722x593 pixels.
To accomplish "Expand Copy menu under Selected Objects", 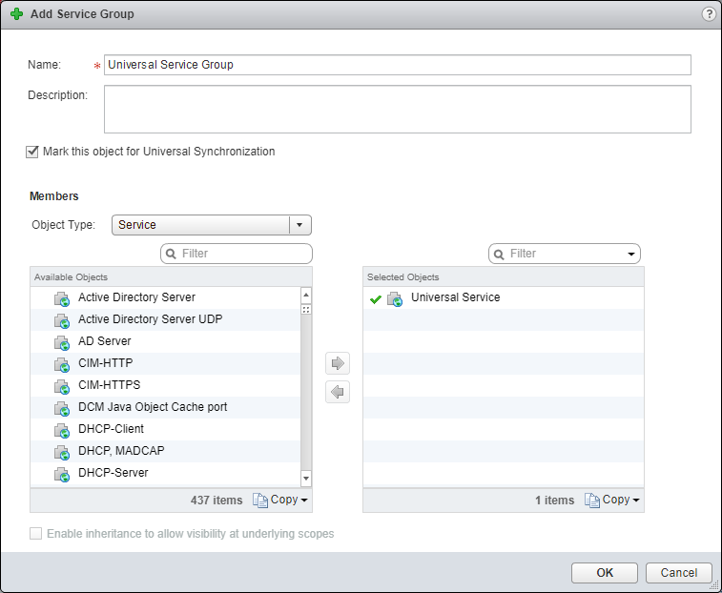I will pos(613,501).
